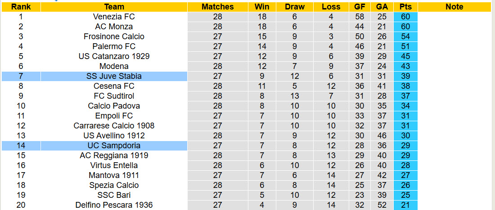Click on Frosinone Calcio in the table
The image size is (495, 210).
coord(114,37)
